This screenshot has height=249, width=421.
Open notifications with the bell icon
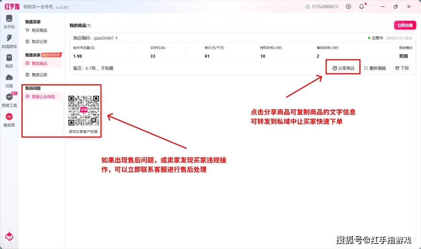coord(362,7)
